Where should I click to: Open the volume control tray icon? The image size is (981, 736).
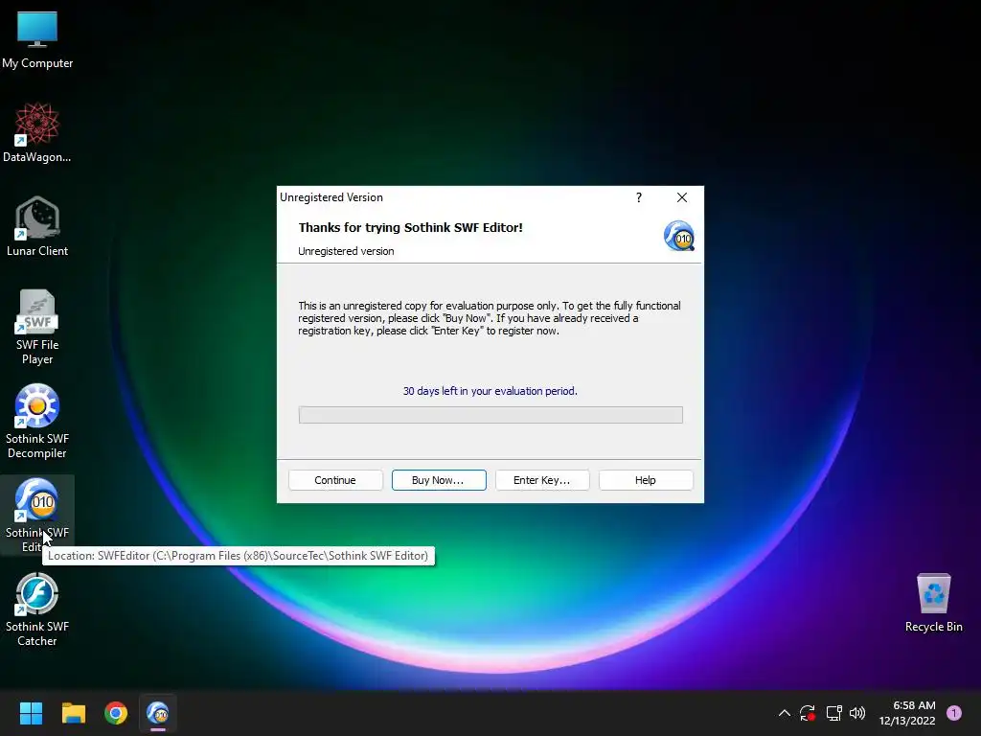857,713
